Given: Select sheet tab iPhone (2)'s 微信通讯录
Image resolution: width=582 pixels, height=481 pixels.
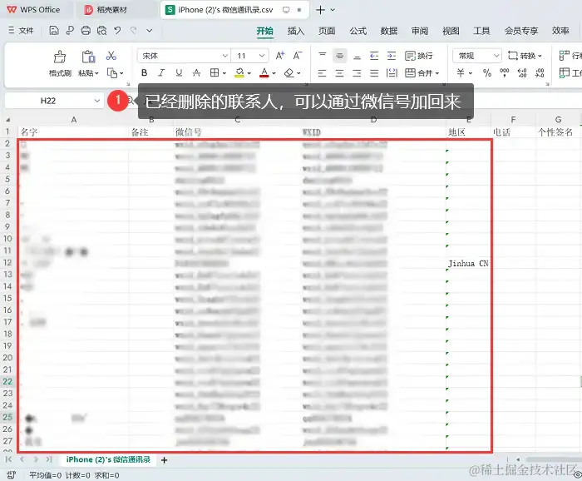Looking at the screenshot, I should coord(108,459).
